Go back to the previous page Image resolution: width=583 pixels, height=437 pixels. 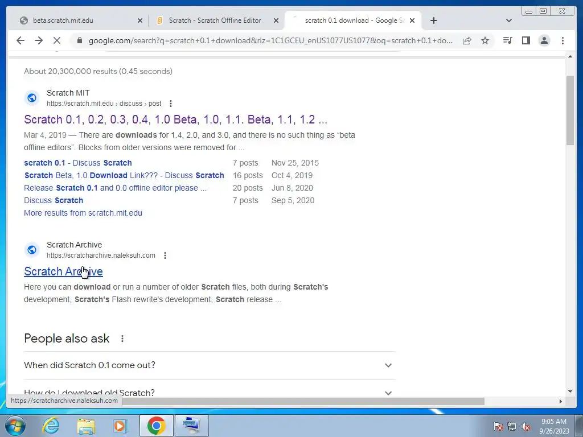(x=20, y=40)
